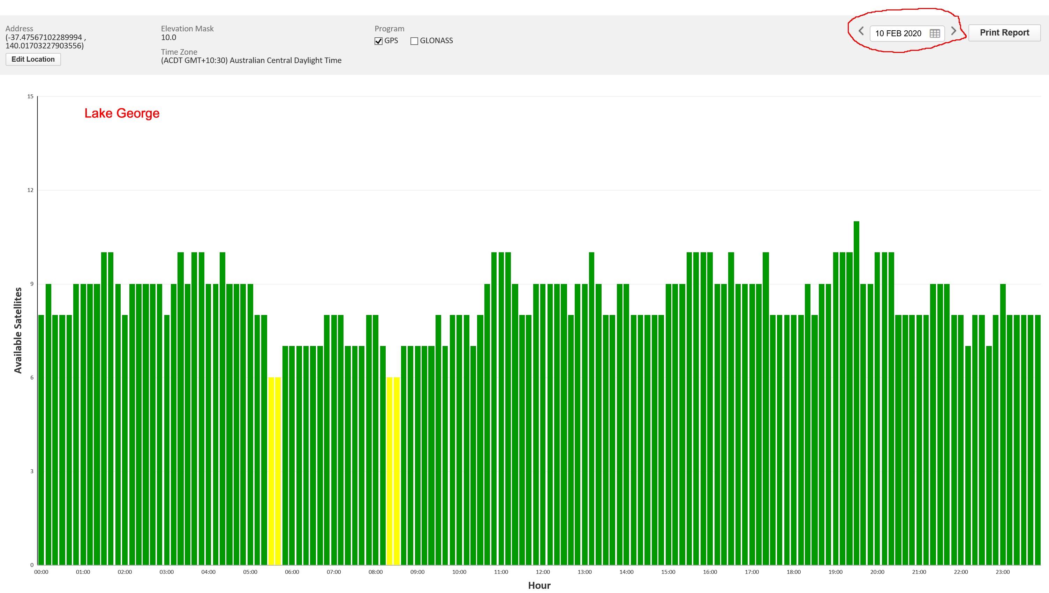Click the Available Satellites axis title

[18, 330]
